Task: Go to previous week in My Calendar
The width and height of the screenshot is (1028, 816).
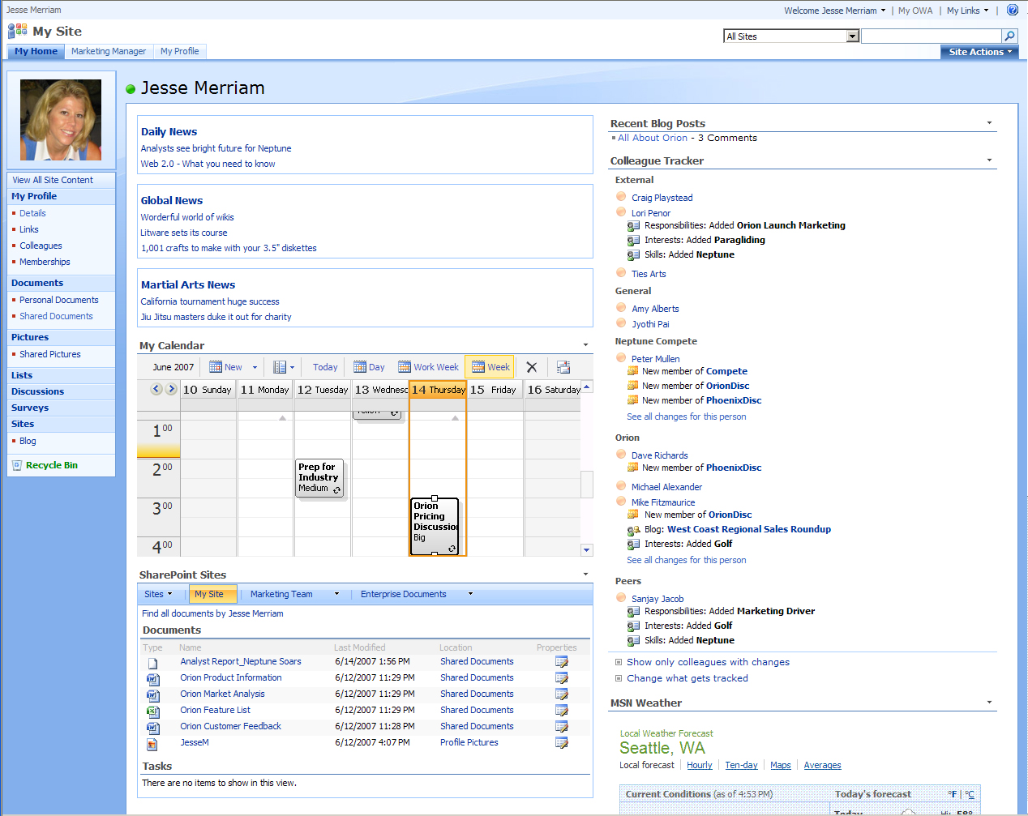Action: point(156,389)
